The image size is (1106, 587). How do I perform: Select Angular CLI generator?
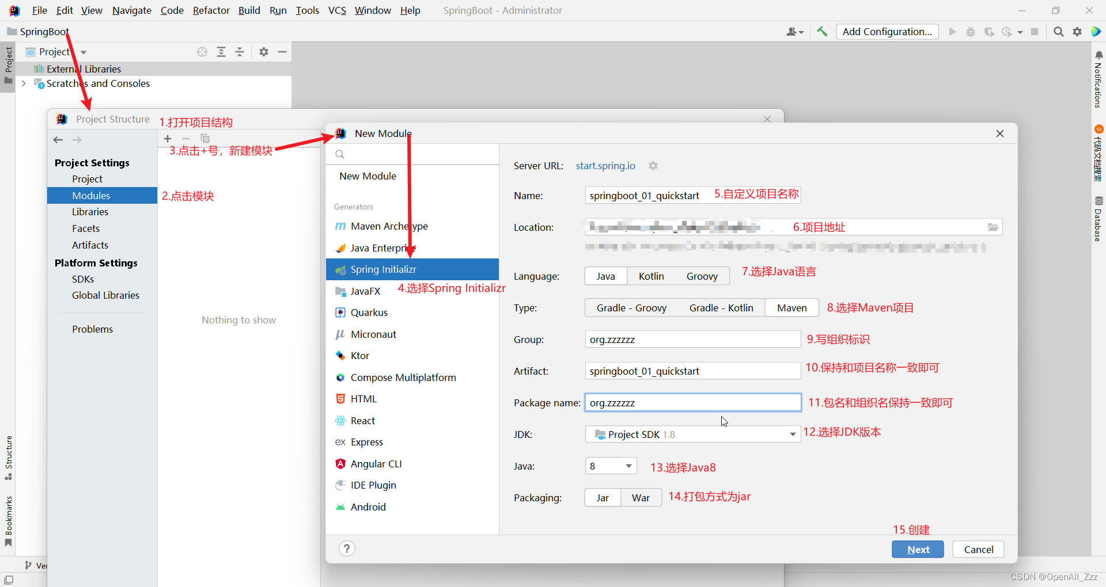pos(412,464)
